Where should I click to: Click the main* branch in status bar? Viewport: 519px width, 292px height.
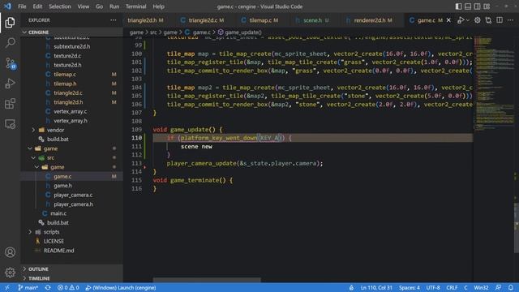click(x=28, y=288)
